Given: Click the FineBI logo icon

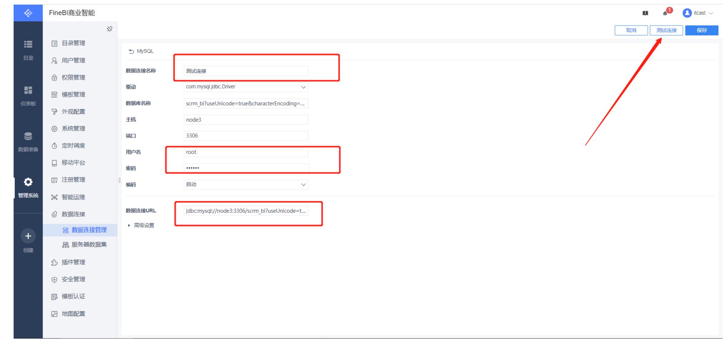Looking at the screenshot, I should click(x=28, y=13).
